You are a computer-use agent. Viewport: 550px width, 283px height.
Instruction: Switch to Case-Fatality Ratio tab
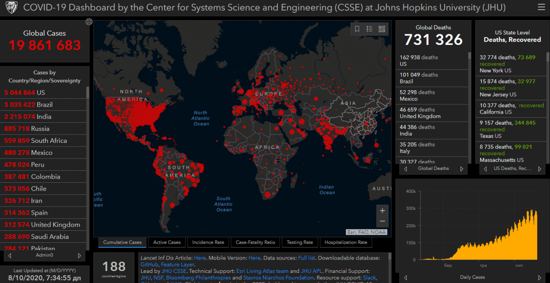[255, 242]
